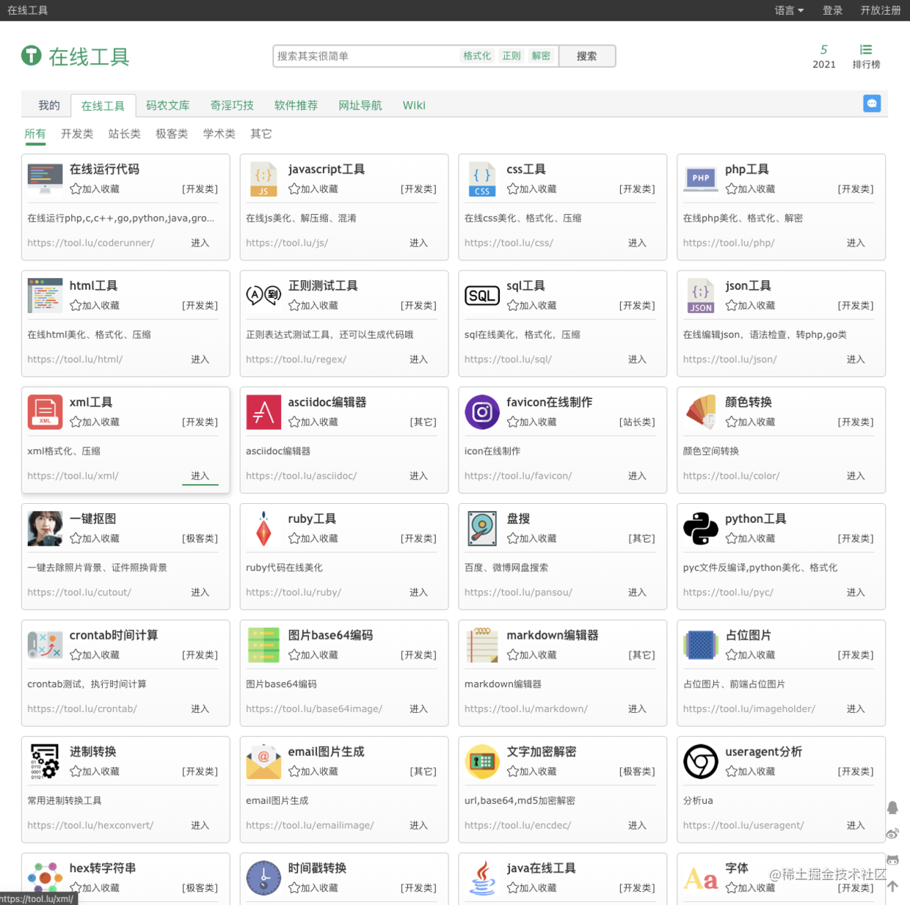Click the 进制转换 gears icon

point(45,762)
